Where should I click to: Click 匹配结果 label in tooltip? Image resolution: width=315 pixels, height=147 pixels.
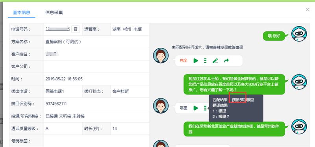coord(220,100)
